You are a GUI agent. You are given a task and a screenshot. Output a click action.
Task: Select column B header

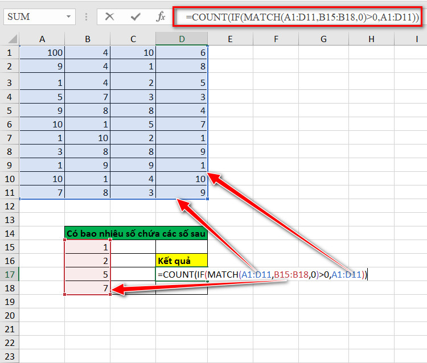(x=88, y=39)
